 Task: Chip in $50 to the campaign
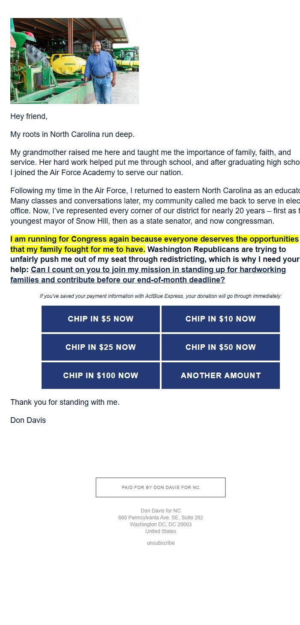tap(220, 347)
